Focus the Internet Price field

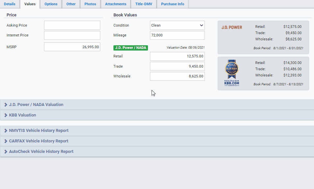coord(72,35)
